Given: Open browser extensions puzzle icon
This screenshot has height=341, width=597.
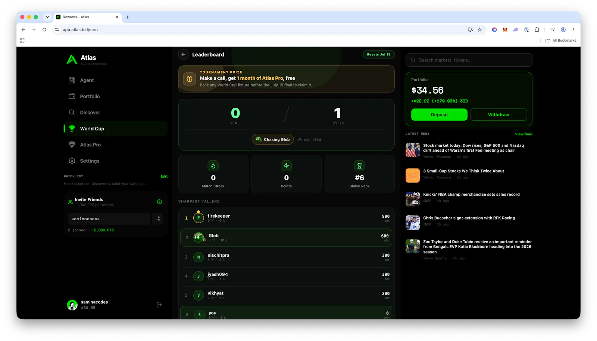Looking at the screenshot, I should pos(537,29).
